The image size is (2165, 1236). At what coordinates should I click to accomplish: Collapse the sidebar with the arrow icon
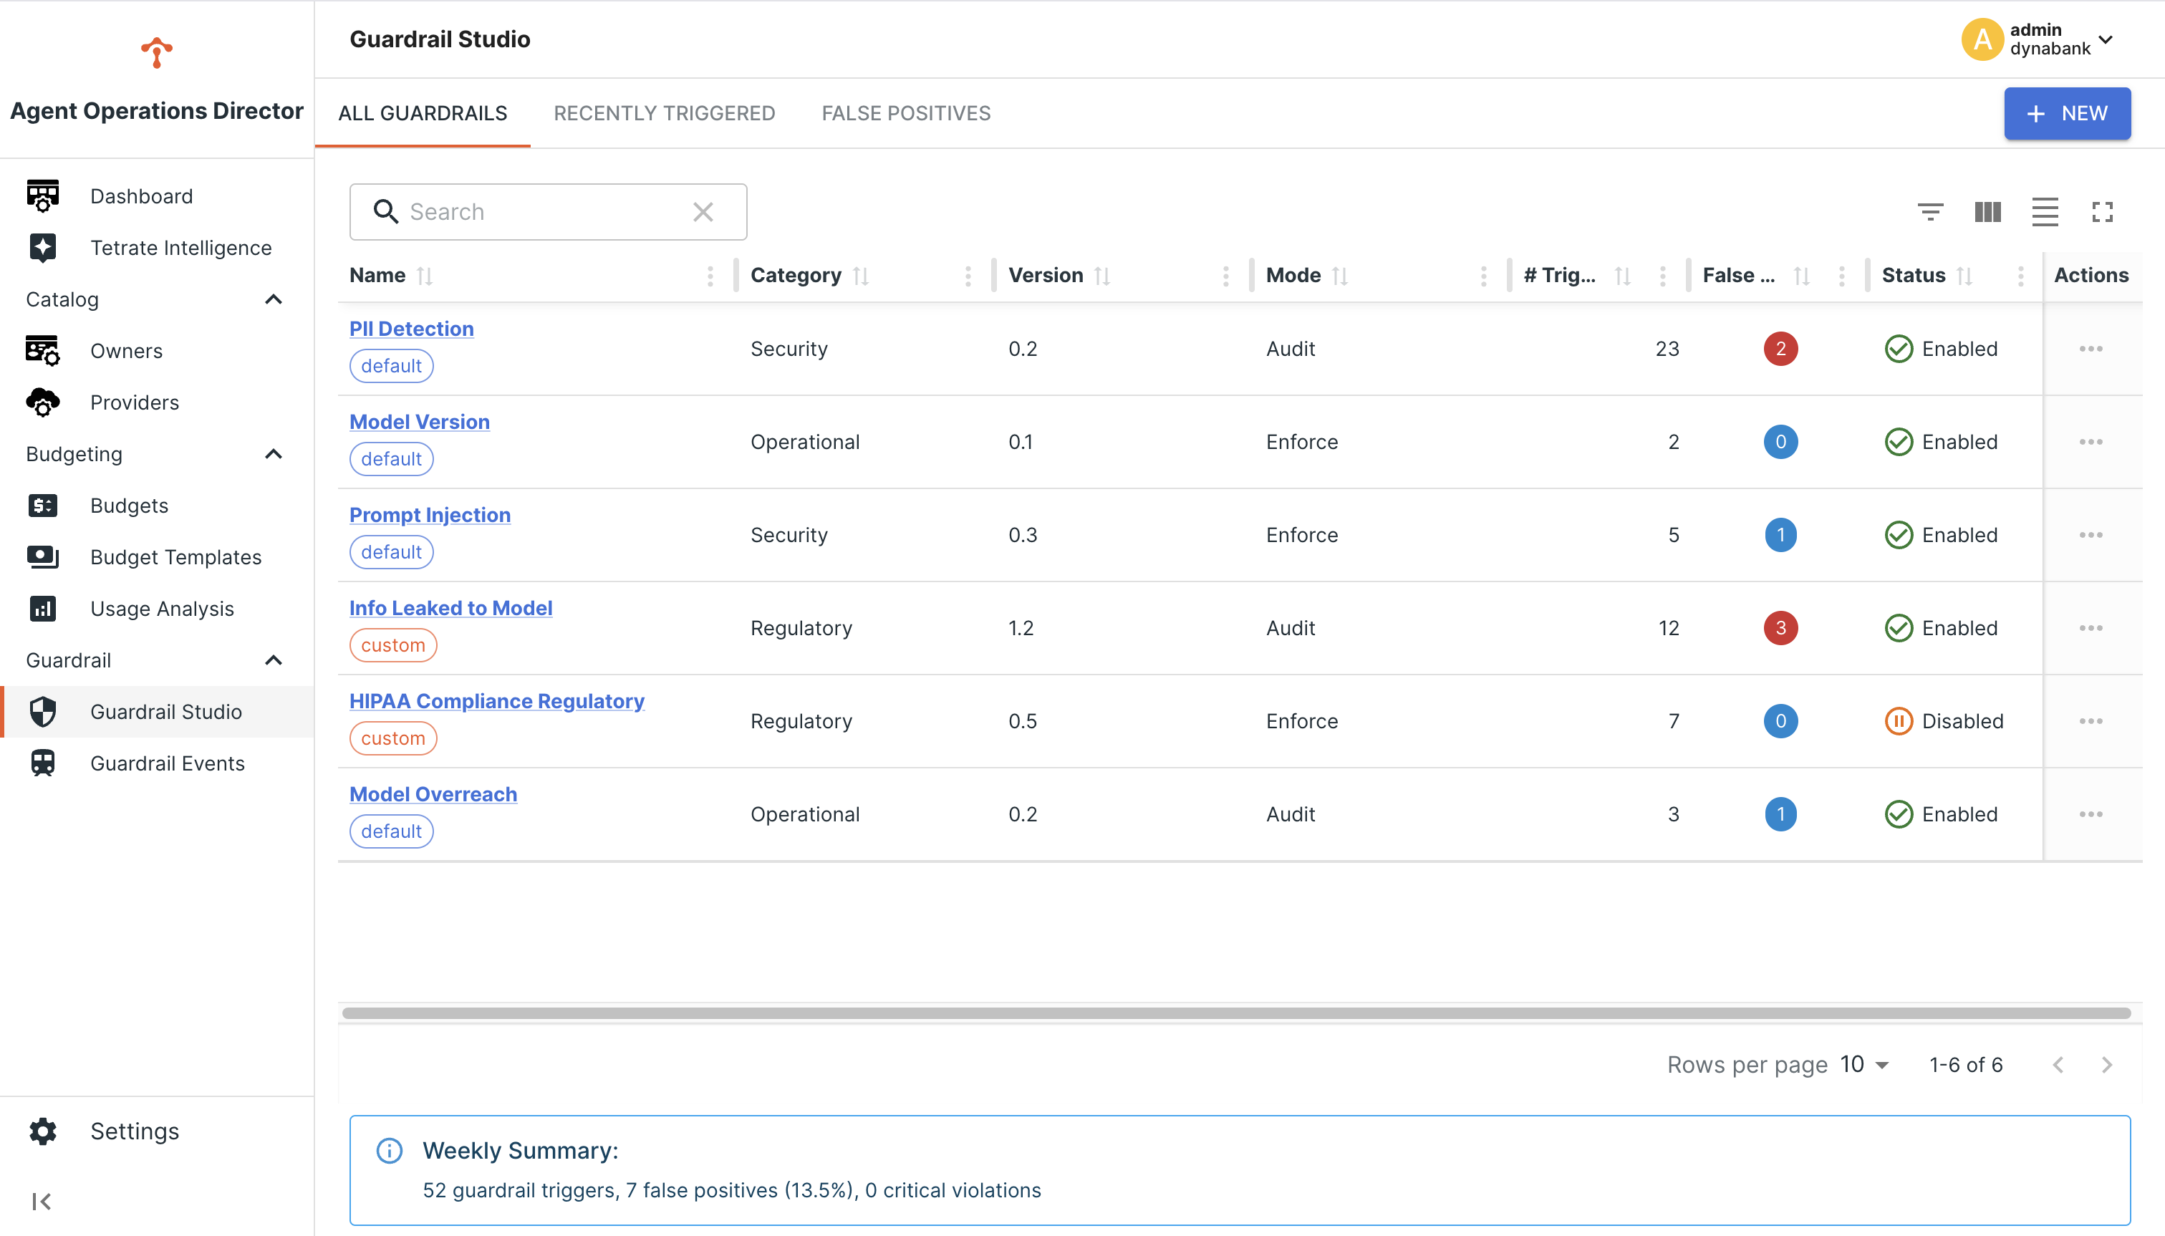41,1201
